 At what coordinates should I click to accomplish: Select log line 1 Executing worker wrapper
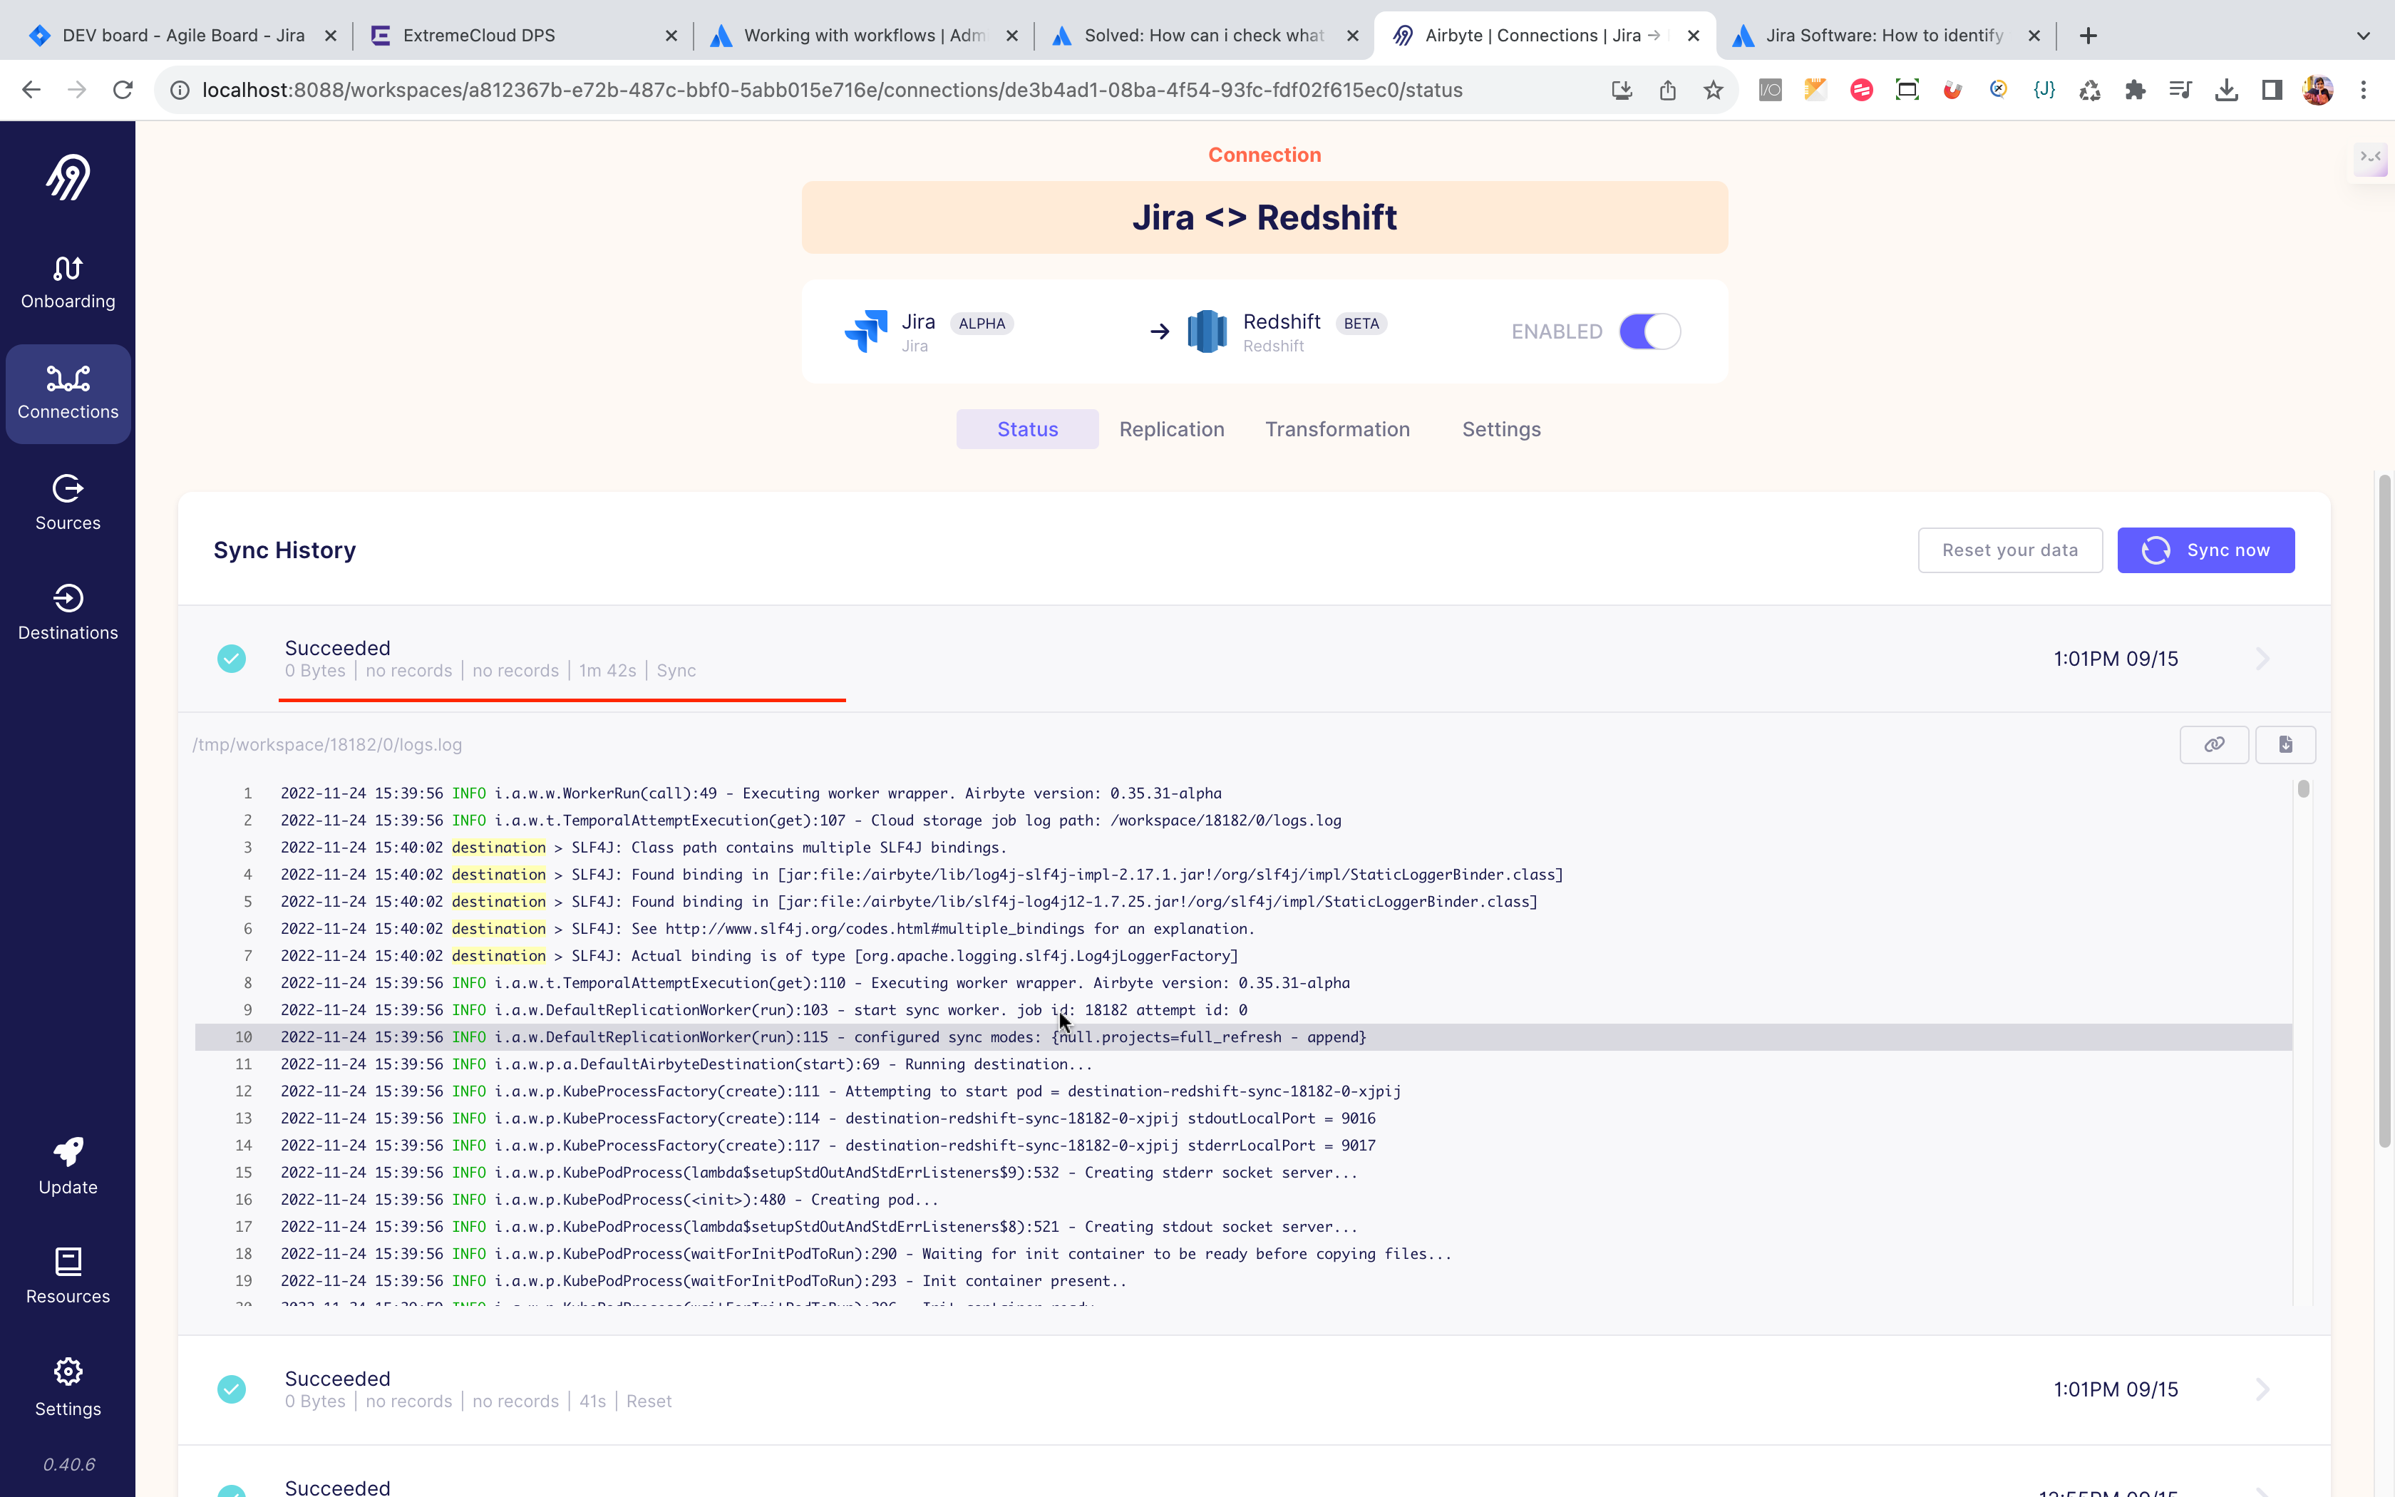coord(1243,793)
